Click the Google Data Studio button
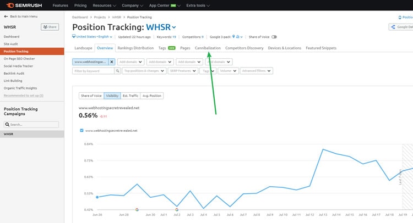Screen dimensions: 413x223 coord(401,27)
